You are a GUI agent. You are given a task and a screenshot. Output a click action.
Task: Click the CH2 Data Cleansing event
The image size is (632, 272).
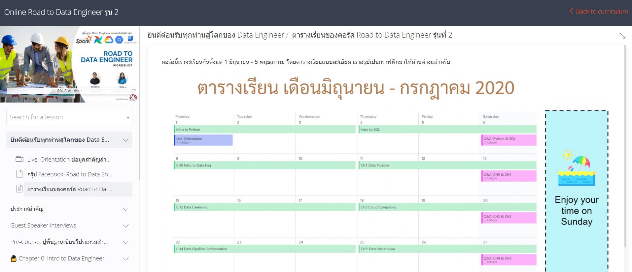[265, 207]
